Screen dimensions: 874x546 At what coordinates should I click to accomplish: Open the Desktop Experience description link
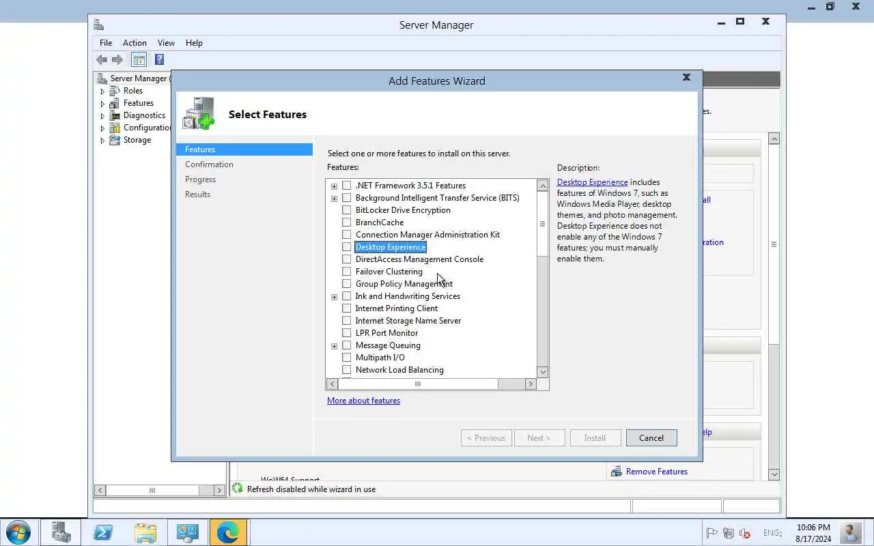tap(592, 182)
